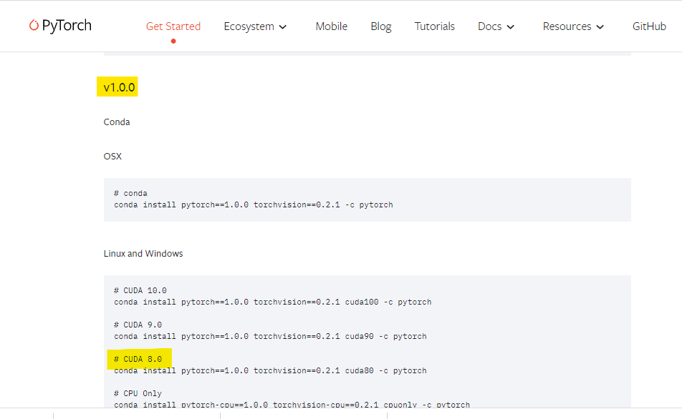Click the Conda section heading
Screen dimensions: 682x419
[117, 122]
